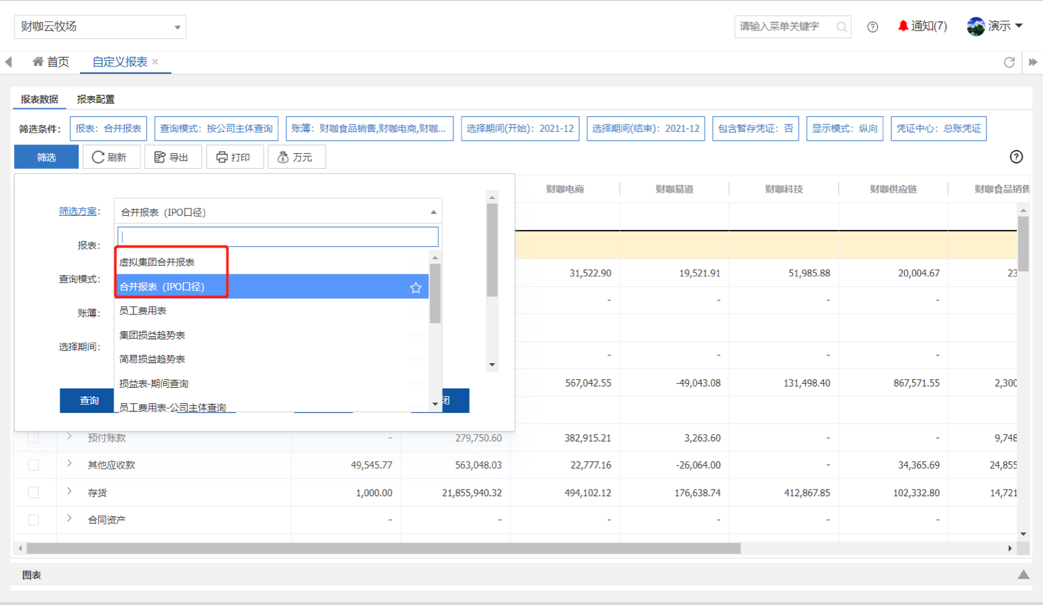The width and height of the screenshot is (1043, 605).
Task: Click the star on 合并报表 (IPO口径) option
Action: click(x=416, y=288)
